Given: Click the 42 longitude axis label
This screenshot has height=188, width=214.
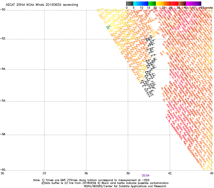Looking at the screenshot, I should click(170, 173).
